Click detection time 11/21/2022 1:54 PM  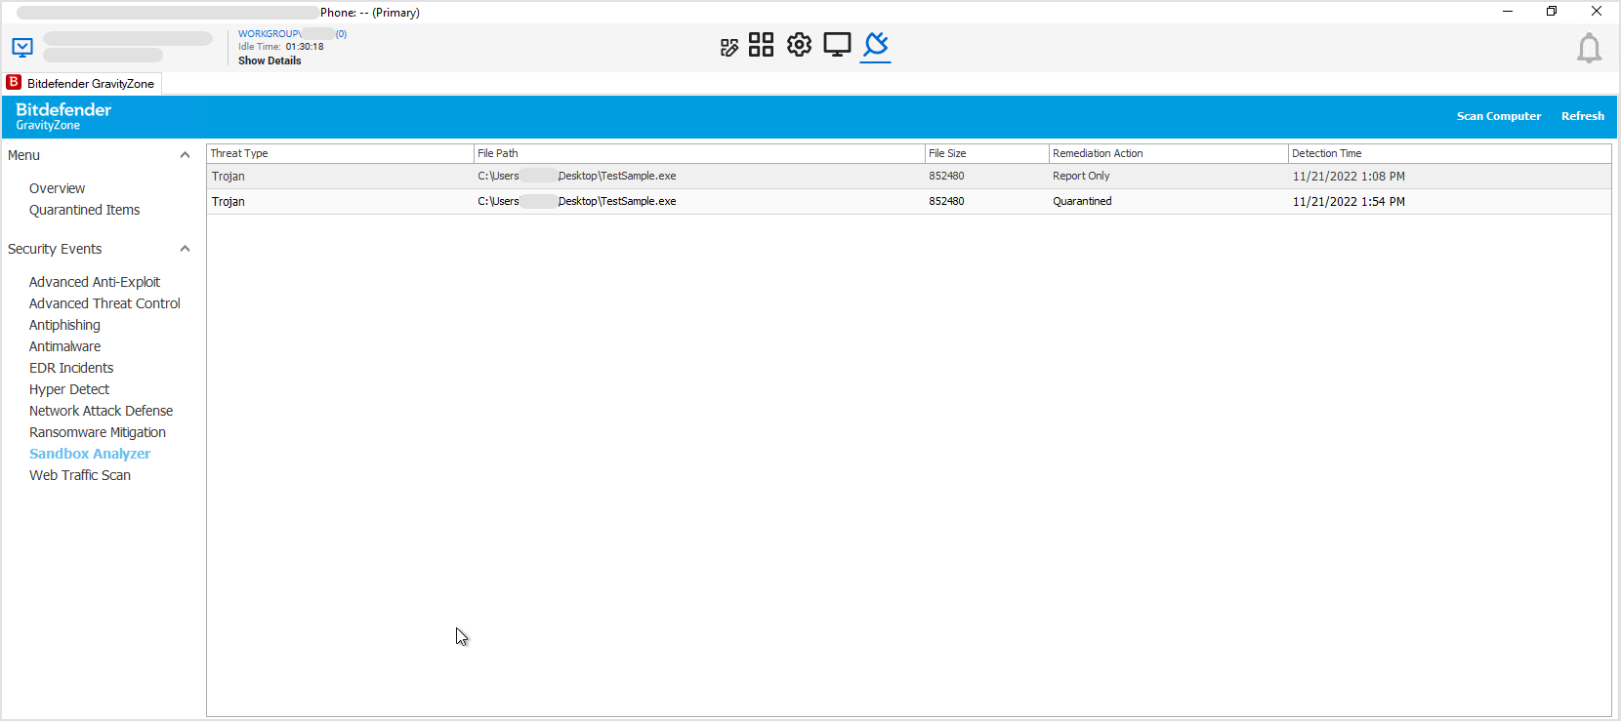click(1349, 202)
